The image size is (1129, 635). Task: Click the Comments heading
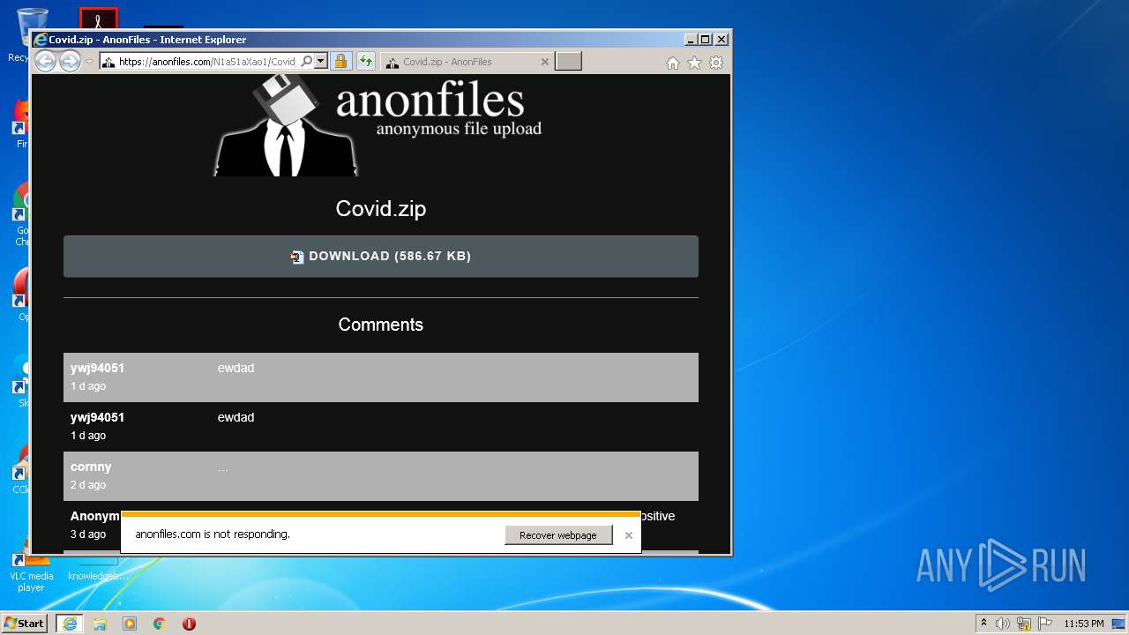tap(381, 325)
